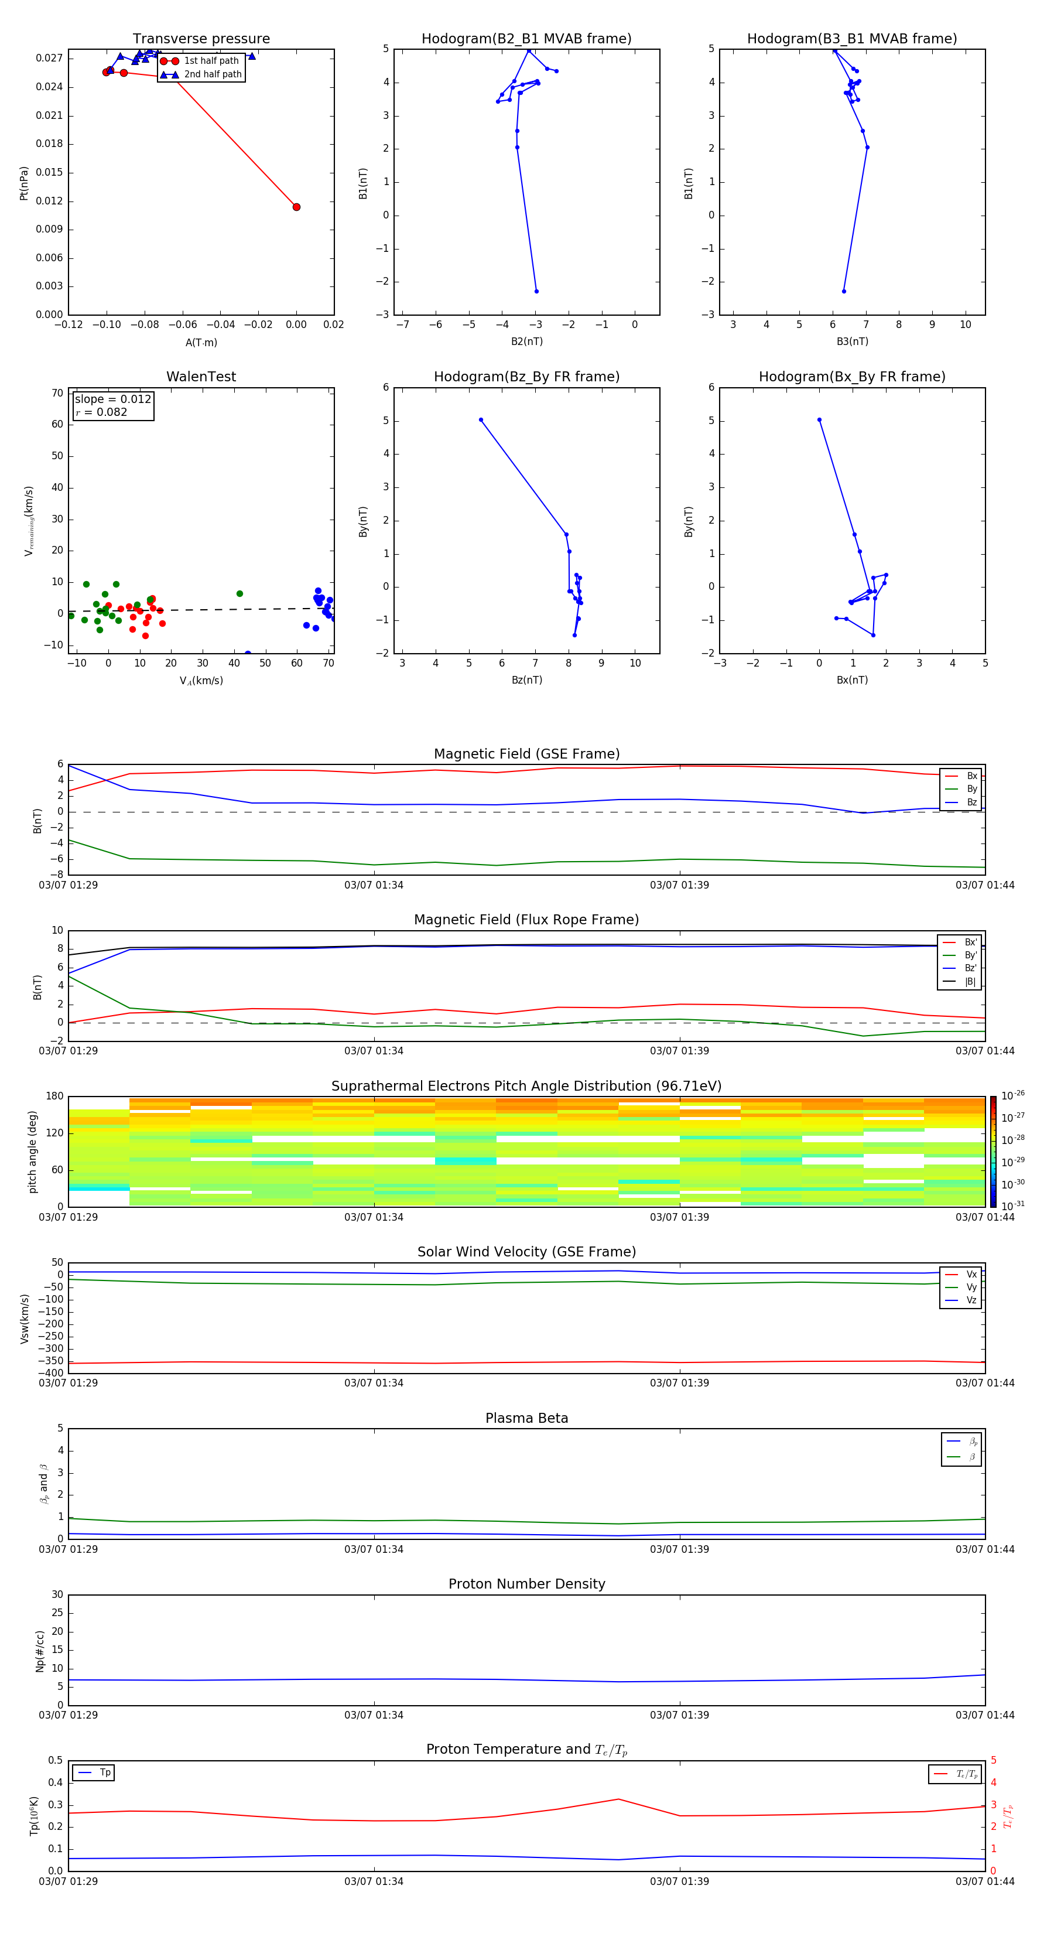Screen dimensions: 1054x1933
Task: Click the 'Plasma Beta' plot title
Action: tap(526, 1419)
